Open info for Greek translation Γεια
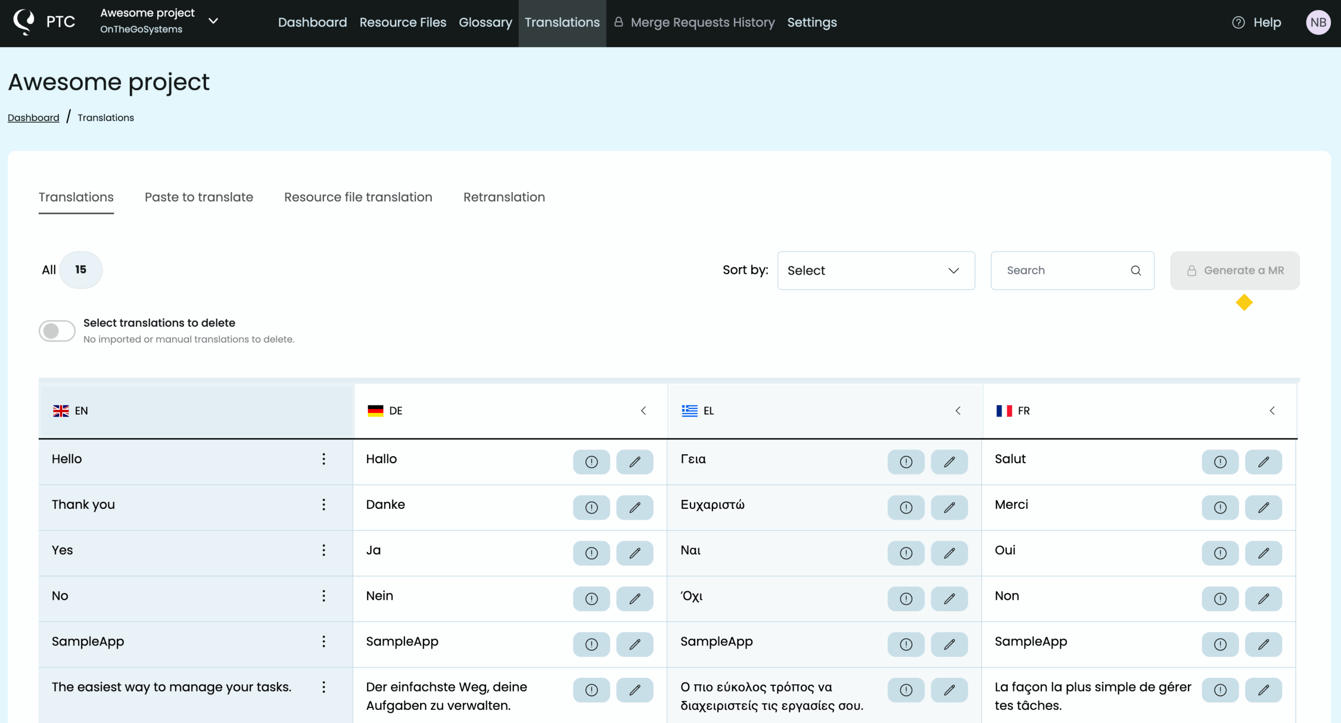1341x723 pixels. pyautogui.click(x=906, y=462)
